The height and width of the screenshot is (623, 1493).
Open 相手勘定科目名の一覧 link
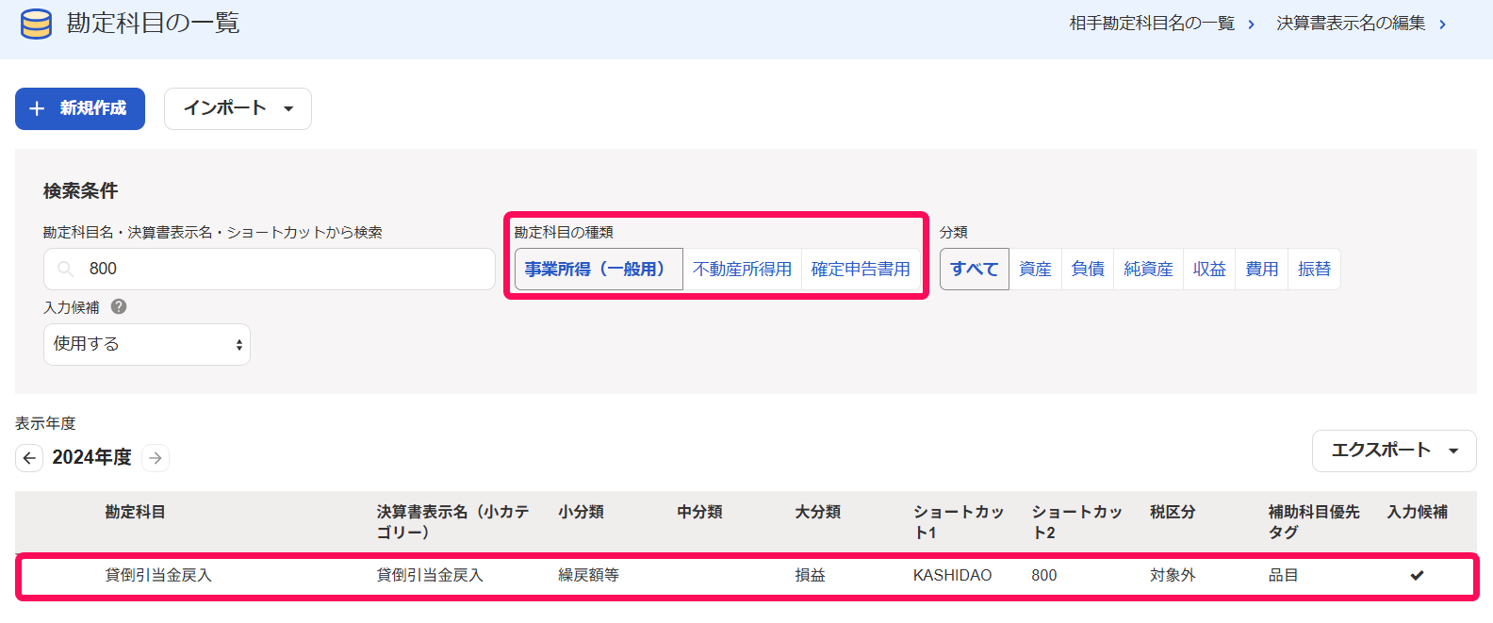click(x=1162, y=24)
